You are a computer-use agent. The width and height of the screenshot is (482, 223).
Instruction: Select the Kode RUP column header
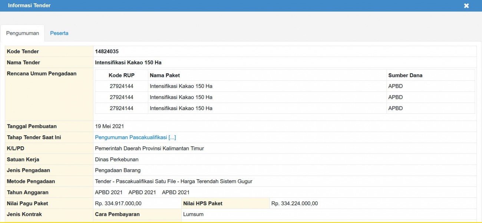122,75
